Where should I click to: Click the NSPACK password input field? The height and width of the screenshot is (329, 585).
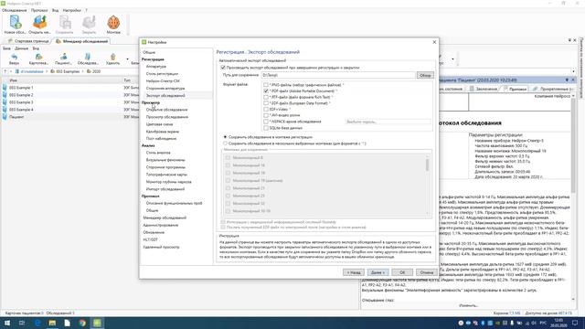coord(388,122)
